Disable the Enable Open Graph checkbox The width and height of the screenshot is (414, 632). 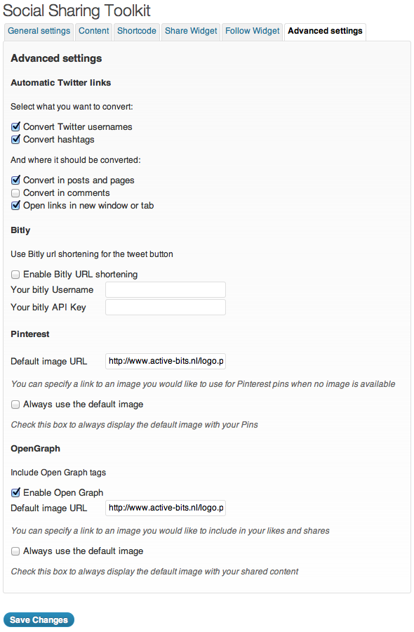click(15, 492)
